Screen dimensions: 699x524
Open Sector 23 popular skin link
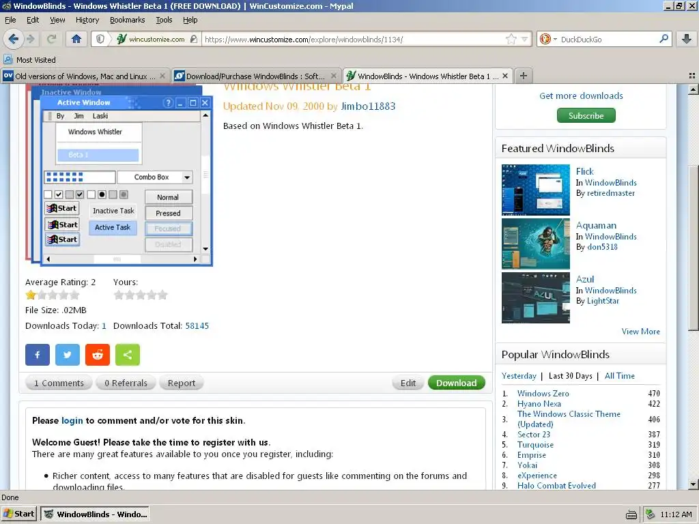click(534, 435)
